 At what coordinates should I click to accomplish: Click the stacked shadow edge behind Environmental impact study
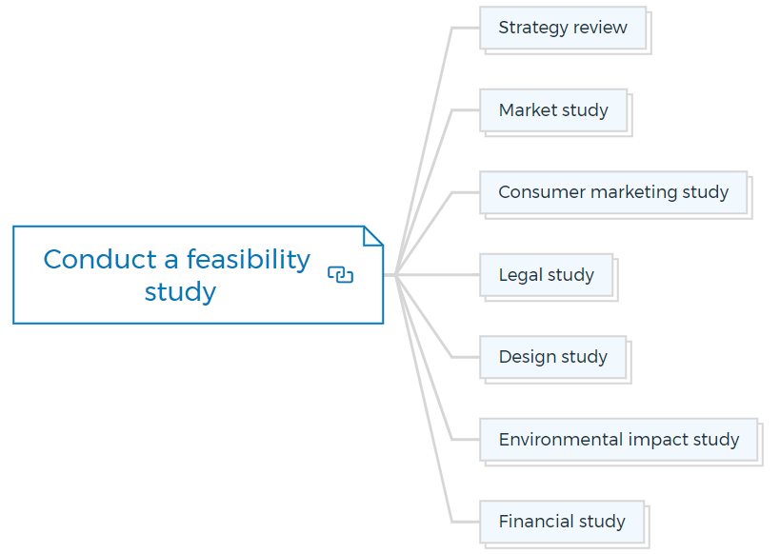coord(761,464)
